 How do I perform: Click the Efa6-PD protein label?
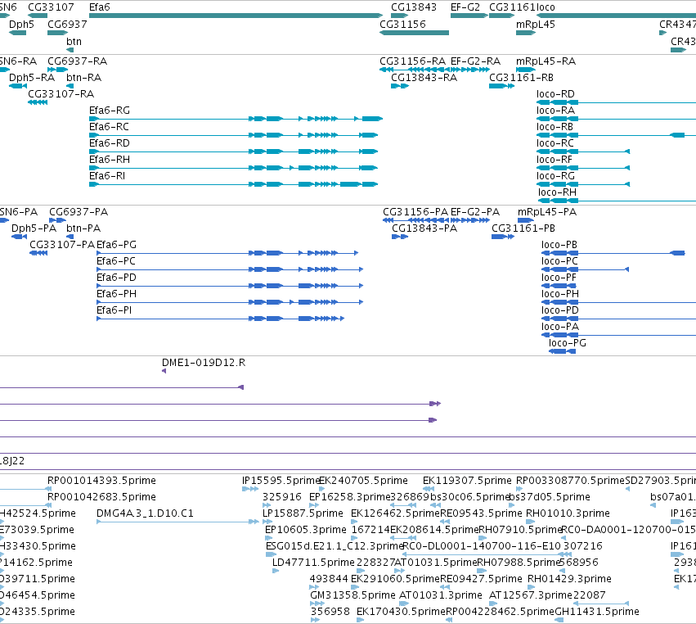point(116,278)
